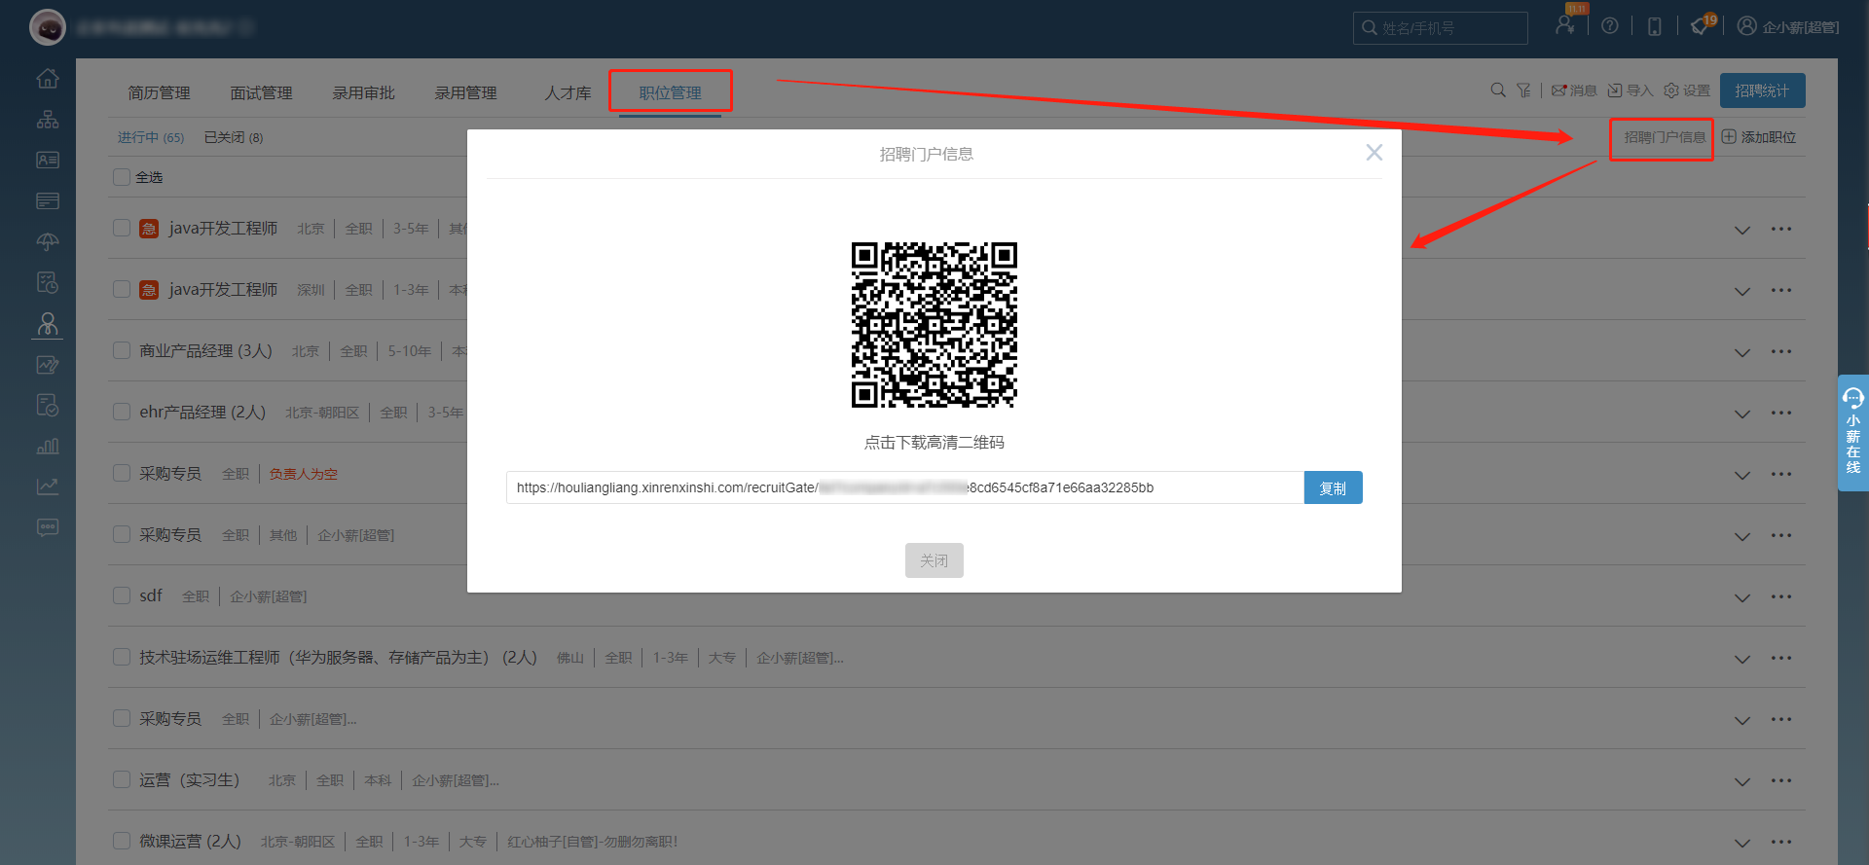Check the 运营(实习生) row checkbox
1869x865 pixels.
[x=122, y=779]
